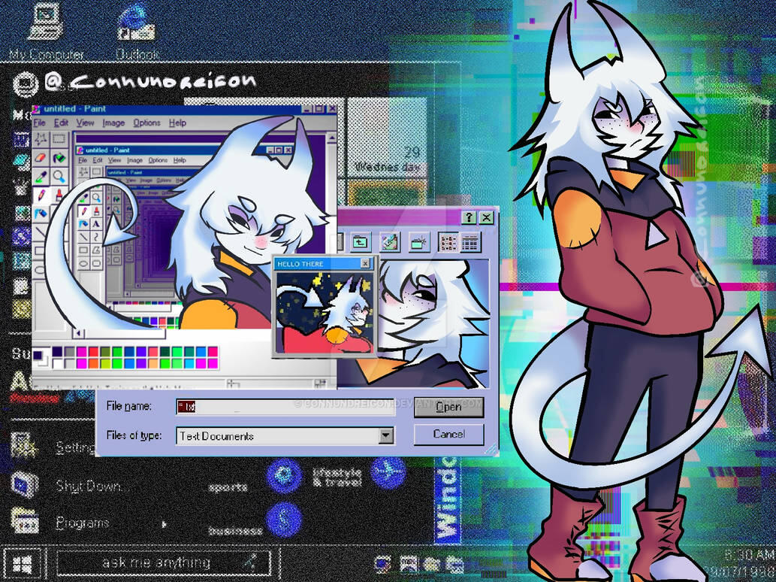The width and height of the screenshot is (776, 582).
Task: Activate the Pencil tool in outermost Paint toolbox
Action: click(41, 196)
